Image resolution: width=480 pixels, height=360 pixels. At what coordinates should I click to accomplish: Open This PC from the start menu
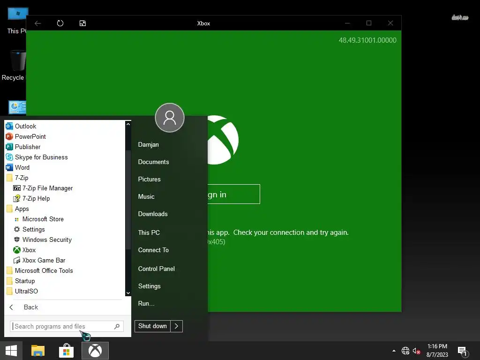149,232
